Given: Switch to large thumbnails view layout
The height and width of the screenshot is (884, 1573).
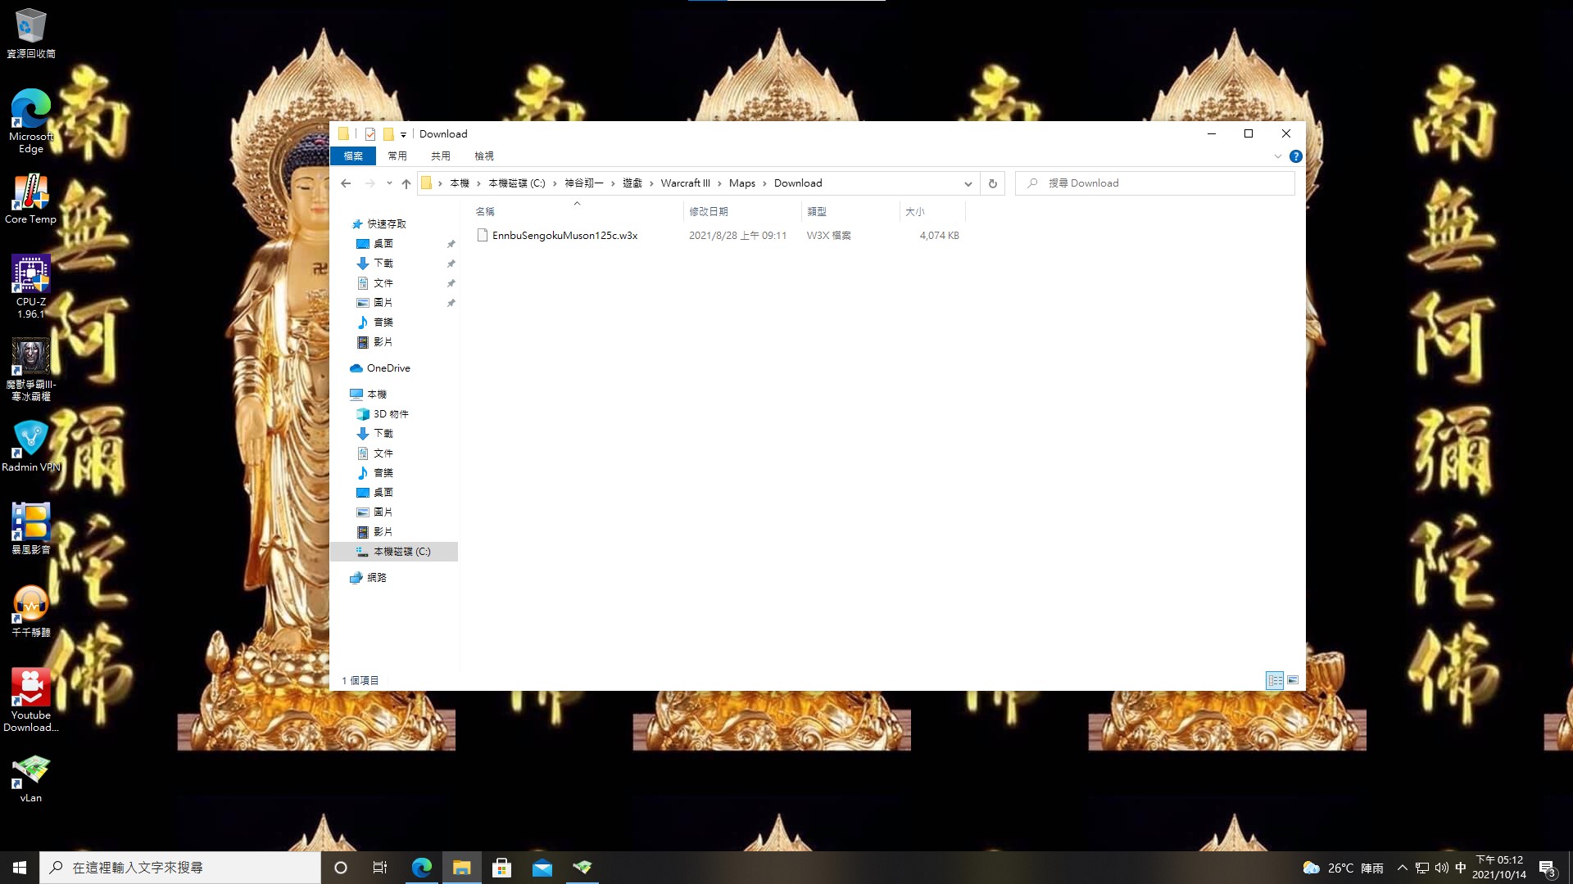Looking at the screenshot, I should click(1293, 680).
